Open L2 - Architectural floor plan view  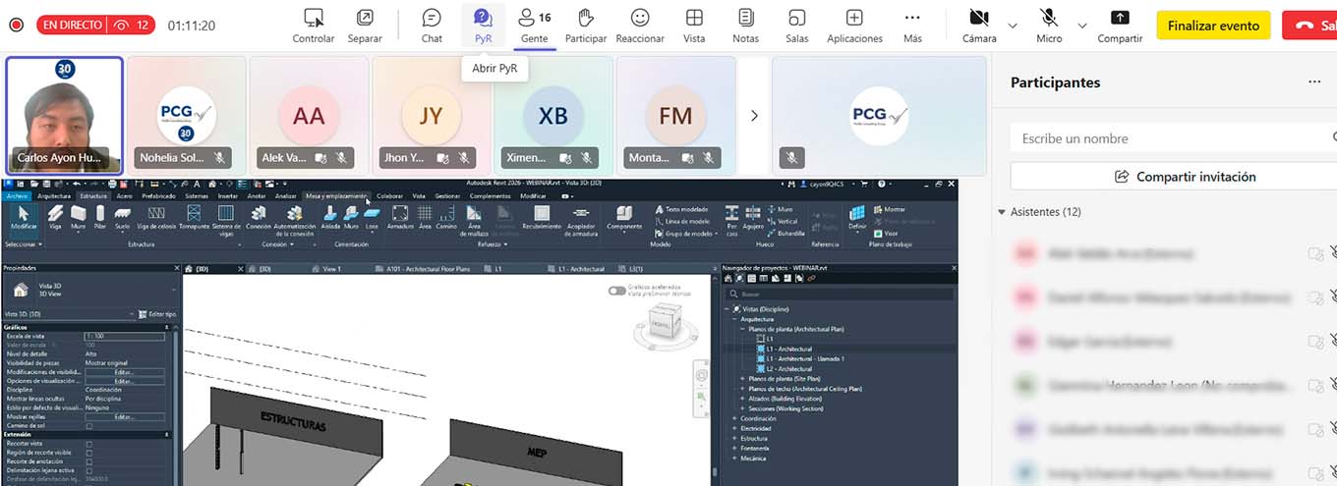tap(788, 369)
